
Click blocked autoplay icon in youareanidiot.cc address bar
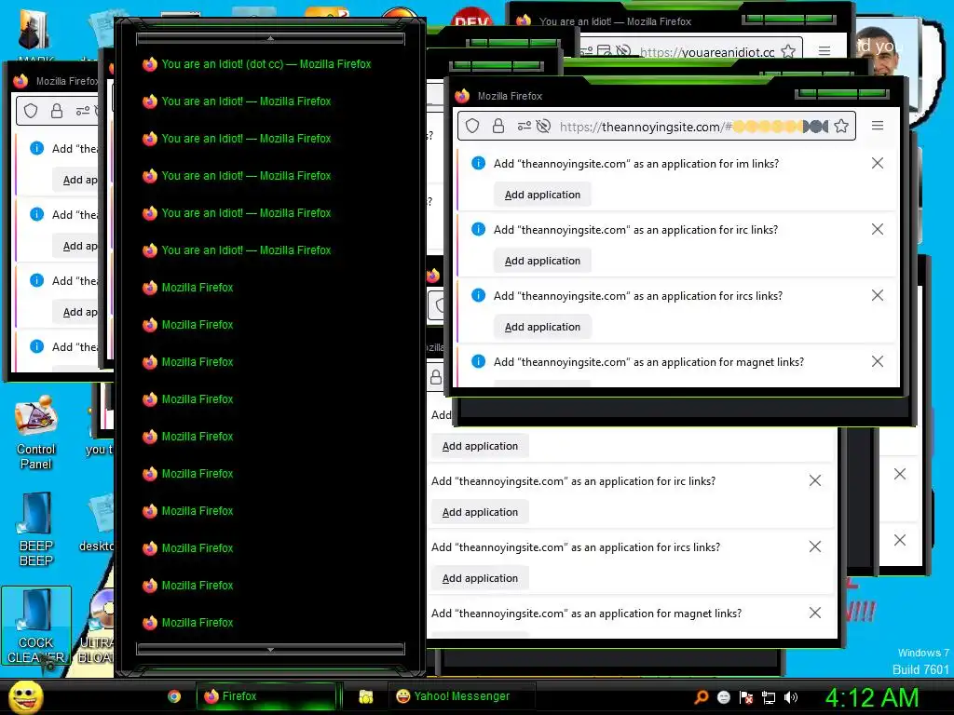(x=623, y=51)
